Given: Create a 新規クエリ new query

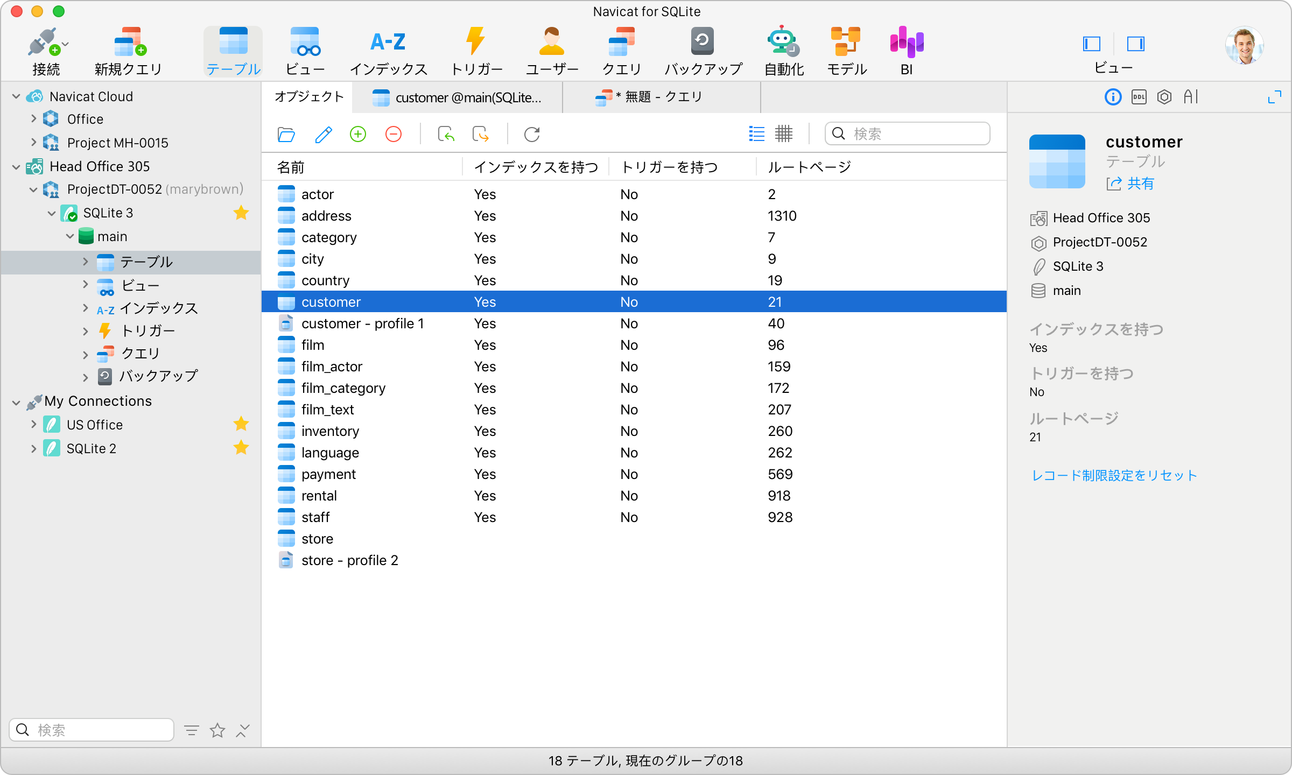Looking at the screenshot, I should pos(128,51).
